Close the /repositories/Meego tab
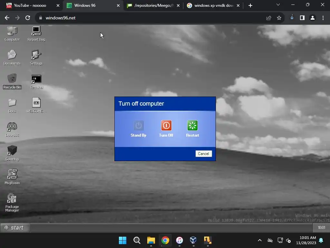330x248 pixels. (x=178, y=5)
